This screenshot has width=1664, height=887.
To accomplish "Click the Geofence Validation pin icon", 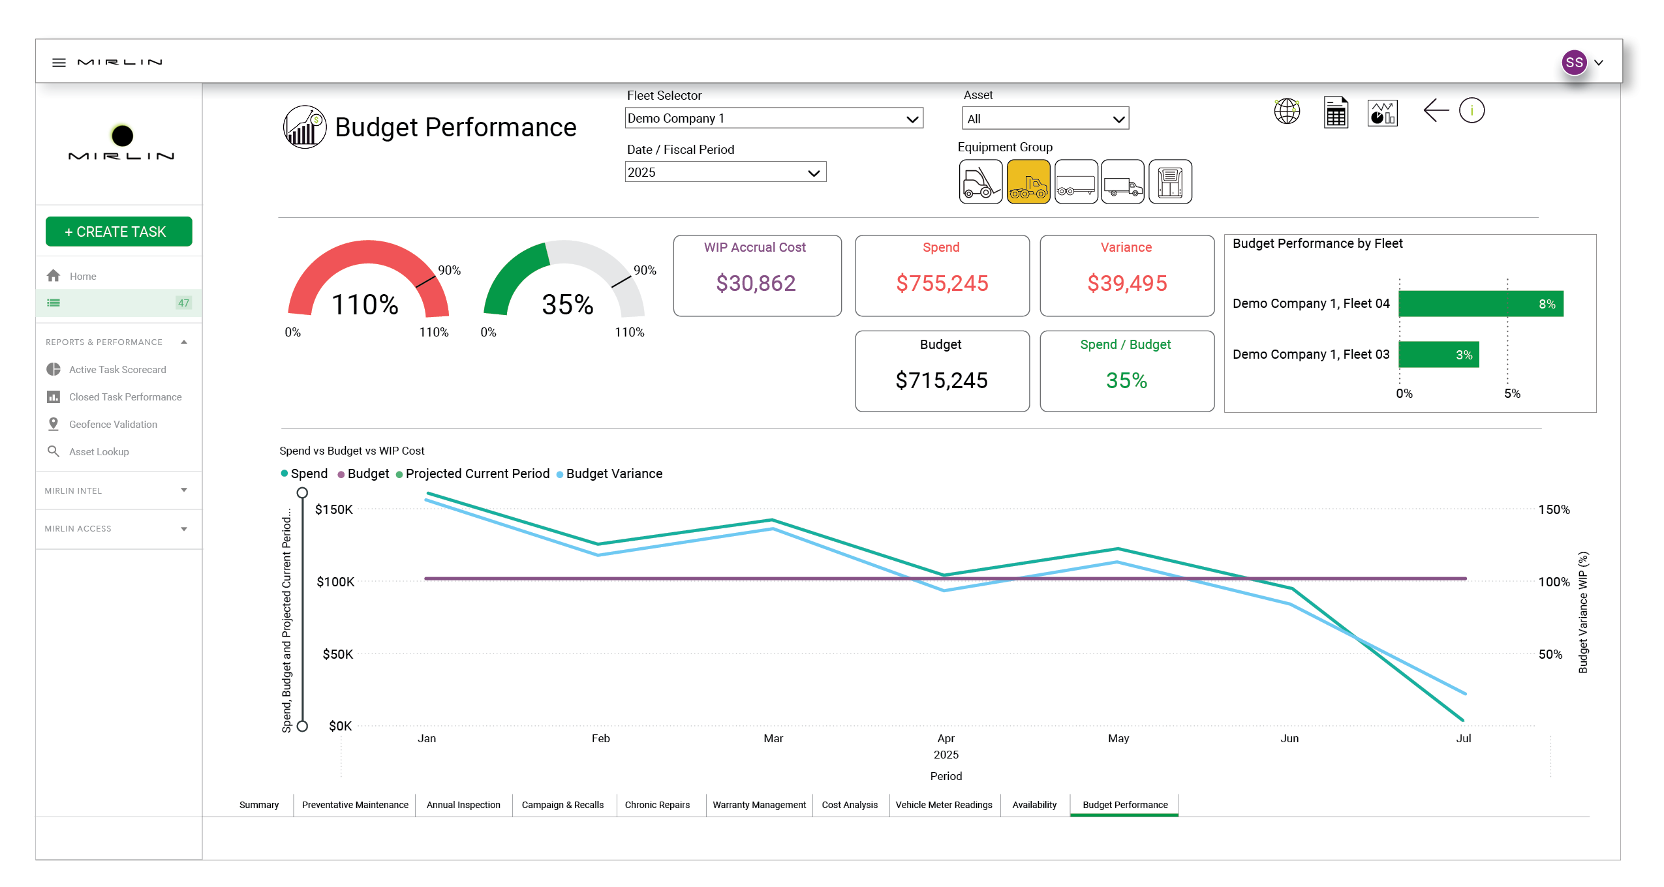I will coord(54,424).
